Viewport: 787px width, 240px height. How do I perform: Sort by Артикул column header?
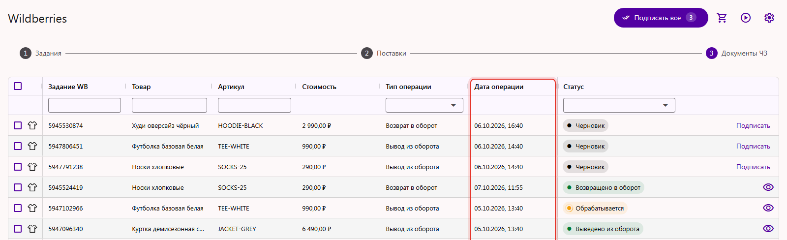coord(231,87)
